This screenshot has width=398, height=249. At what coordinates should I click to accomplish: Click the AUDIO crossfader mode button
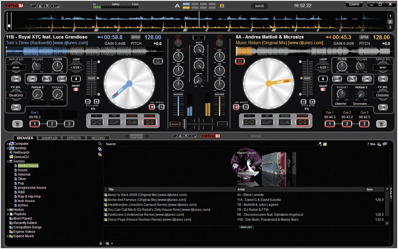point(175,124)
